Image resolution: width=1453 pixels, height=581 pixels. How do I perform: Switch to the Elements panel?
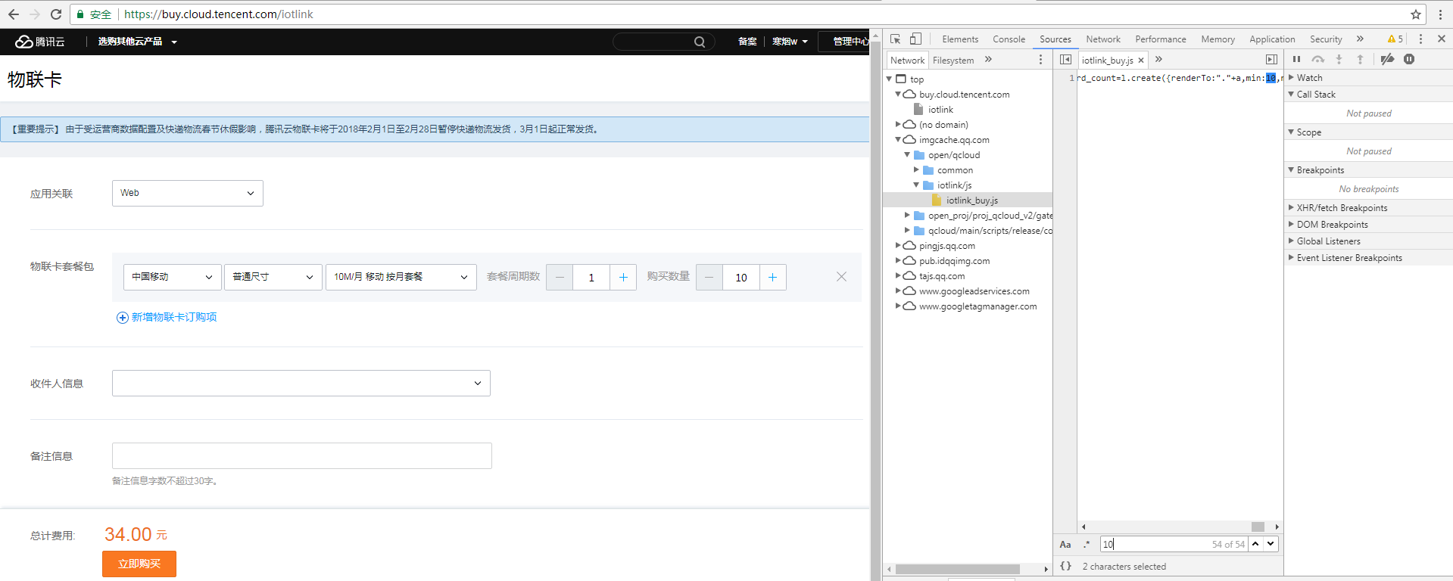click(960, 39)
